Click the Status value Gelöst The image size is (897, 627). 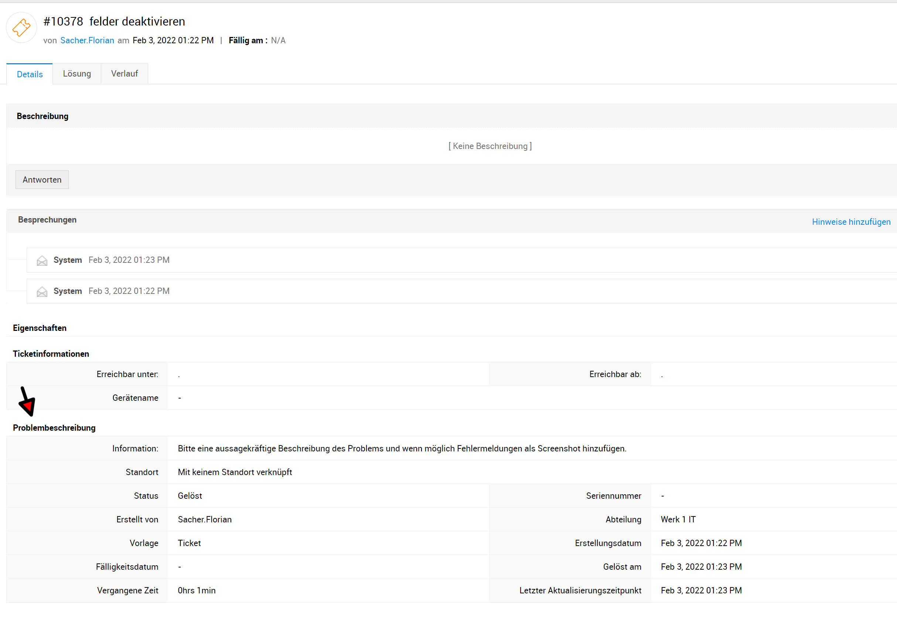pos(190,496)
